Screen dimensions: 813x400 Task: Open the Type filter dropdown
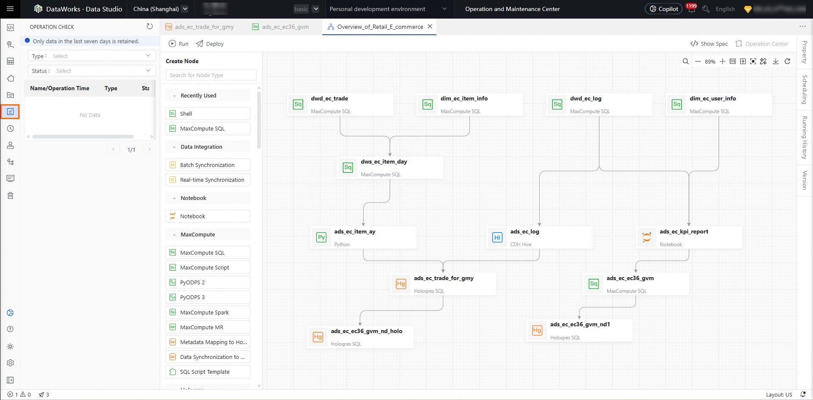pyautogui.click(x=92, y=56)
